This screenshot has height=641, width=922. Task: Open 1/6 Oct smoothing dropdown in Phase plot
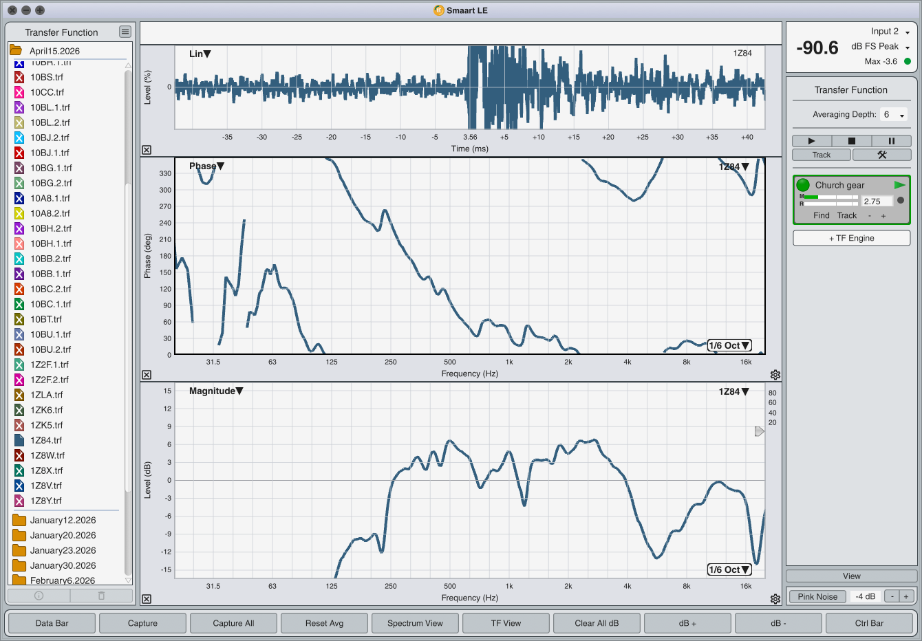(x=729, y=345)
